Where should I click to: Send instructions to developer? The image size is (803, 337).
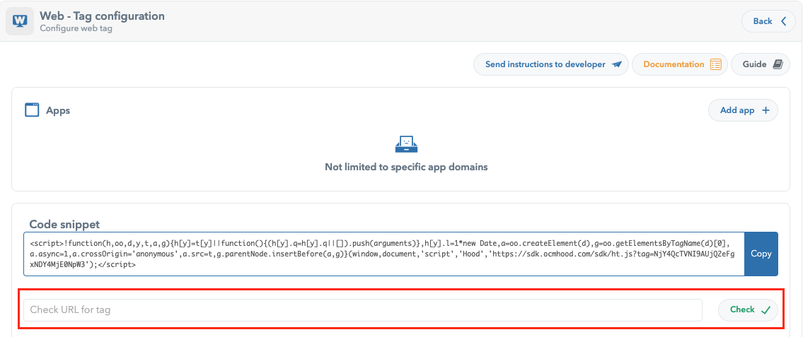point(550,64)
